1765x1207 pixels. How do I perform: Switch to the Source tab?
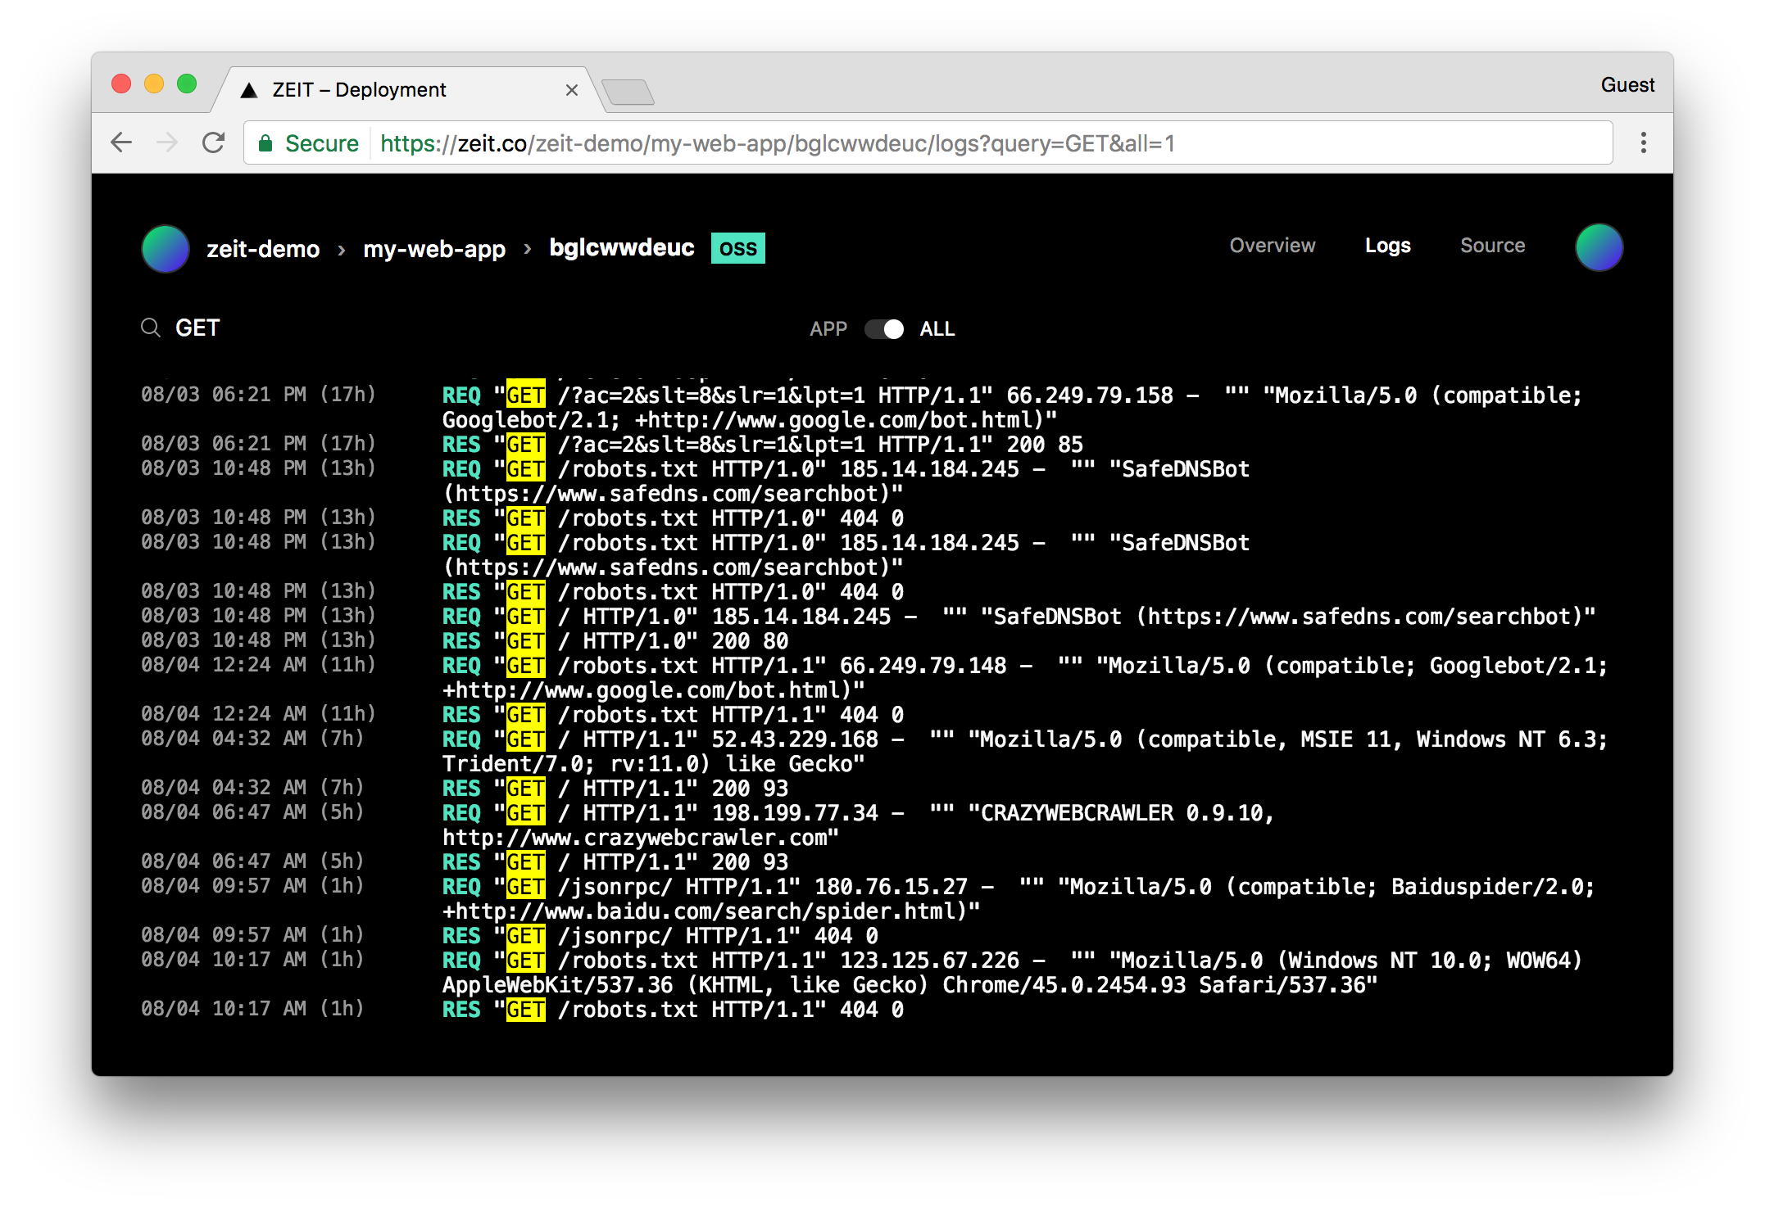point(1492,246)
